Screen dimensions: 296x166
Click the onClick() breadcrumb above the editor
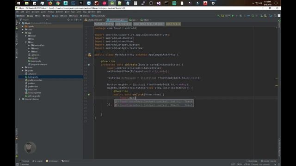click(x=173, y=24)
